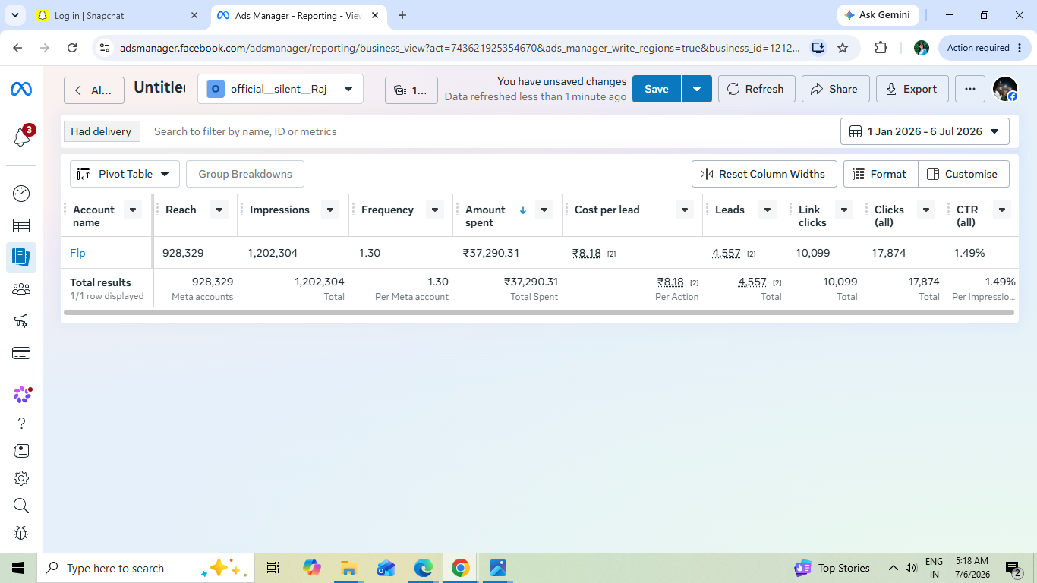This screenshot has height=583, width=1037.
Task: Open Chrome extensions puzzle icon
Action: coord(881,48)
